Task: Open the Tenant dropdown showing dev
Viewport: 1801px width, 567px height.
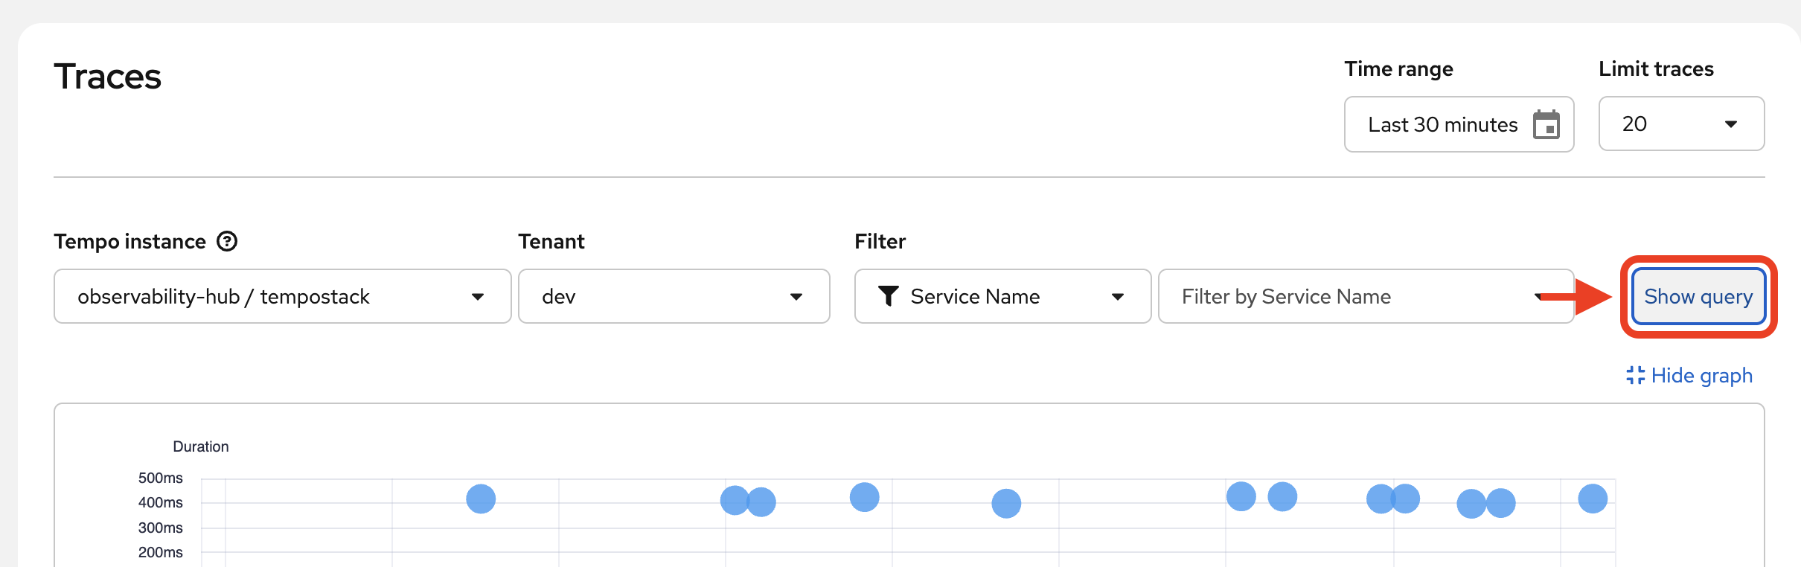Action: pyautogui.click(x=674, y=296)
